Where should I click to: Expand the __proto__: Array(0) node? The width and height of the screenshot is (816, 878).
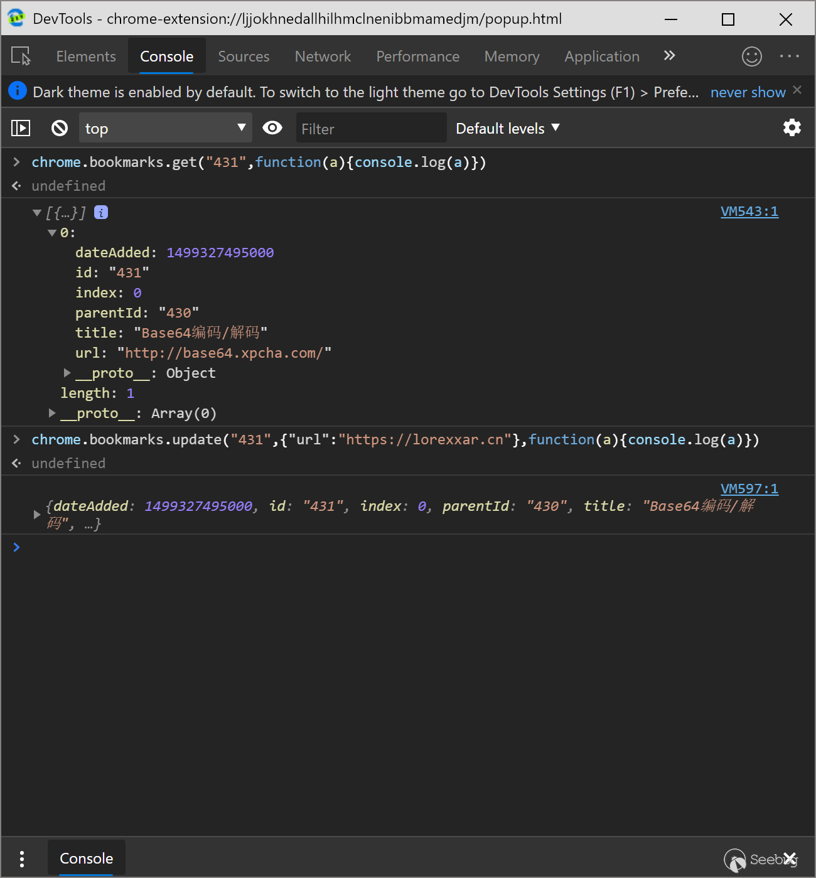point(52,413)
